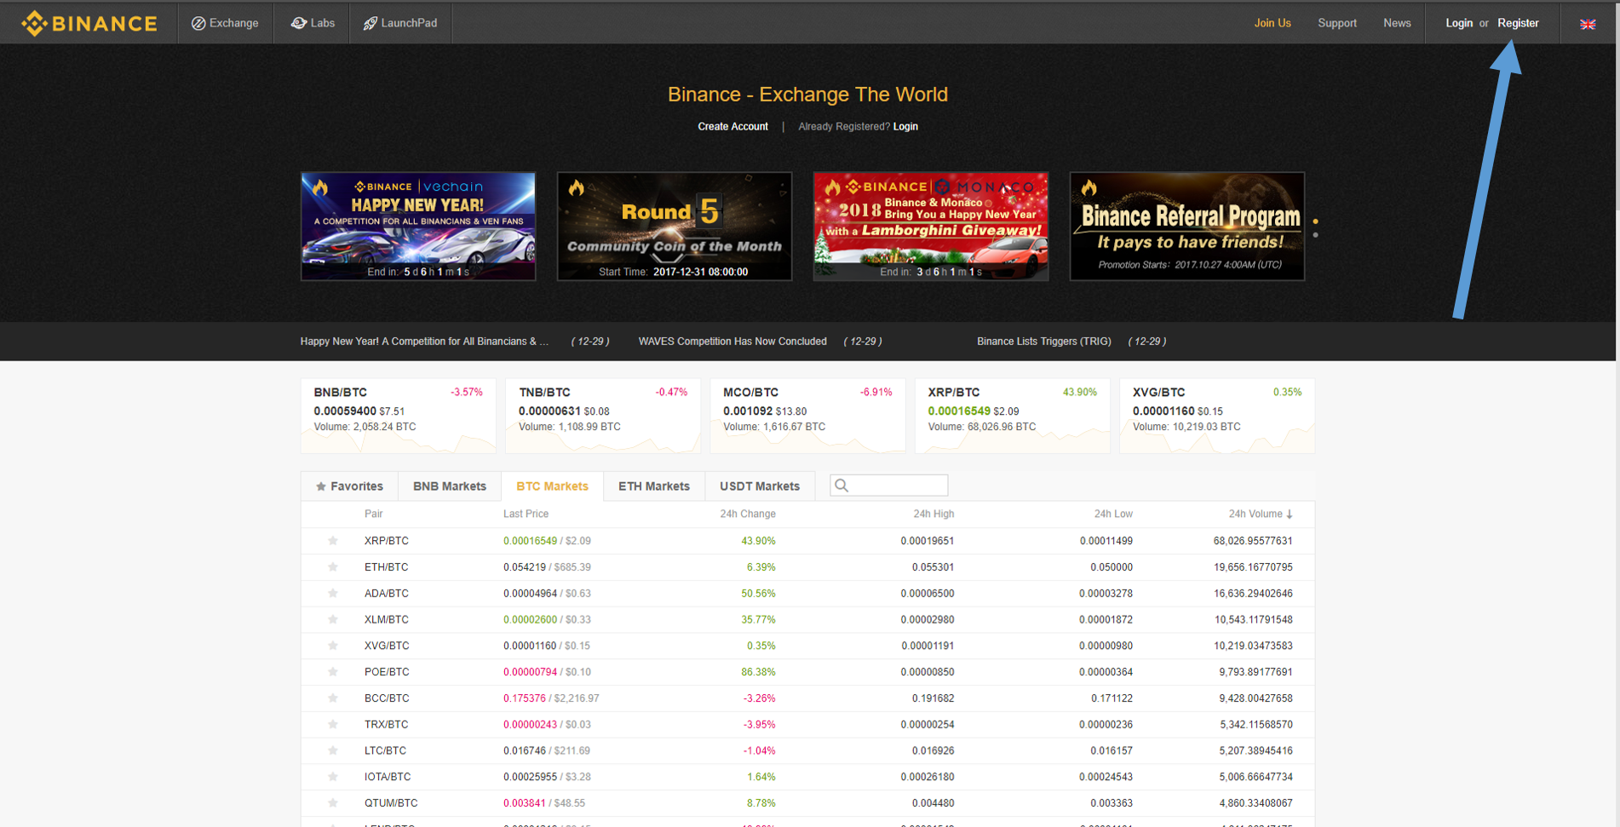Image resolution: width=1620 pixels, height=827 pixels.
Task: Sort by the 24h Change column header
Action: pyautogui.click(x=748, y=514)
